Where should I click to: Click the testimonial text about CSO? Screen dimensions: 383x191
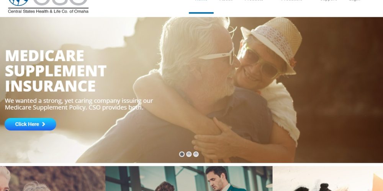coord(79,104)
